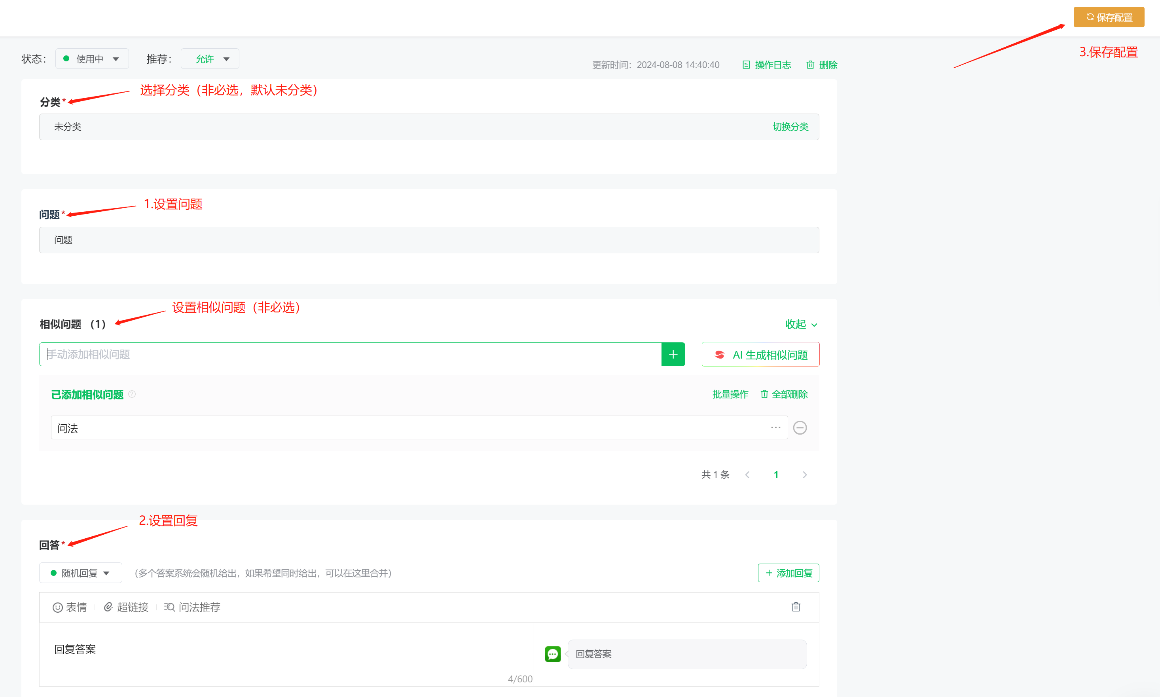The height and width of the screenshot is (697, 1160).
Task: Delete the reply using trash icon
Action: click(x=795, y=607)
